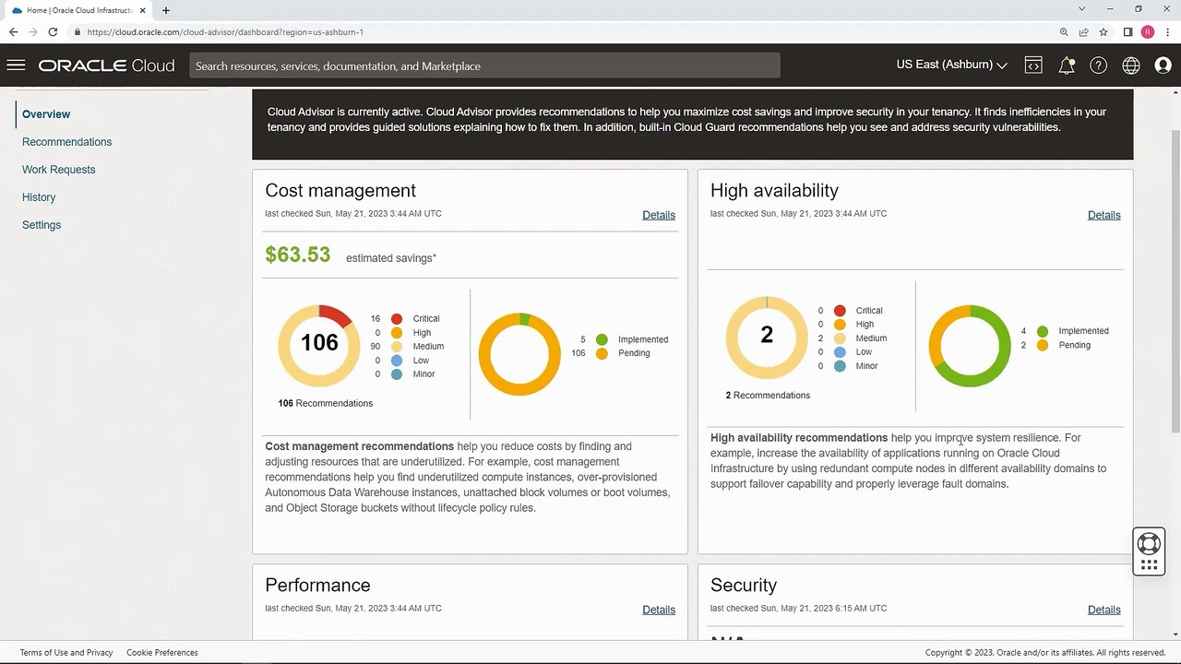Click the search resources and services field
Screen dimensions: 1181x664
484,65
